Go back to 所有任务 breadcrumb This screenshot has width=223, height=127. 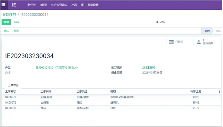pyautogui.click(x=9, y=15)
